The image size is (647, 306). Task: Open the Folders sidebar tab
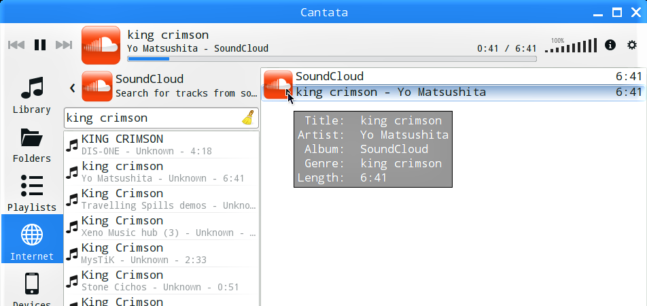(32, 145)
